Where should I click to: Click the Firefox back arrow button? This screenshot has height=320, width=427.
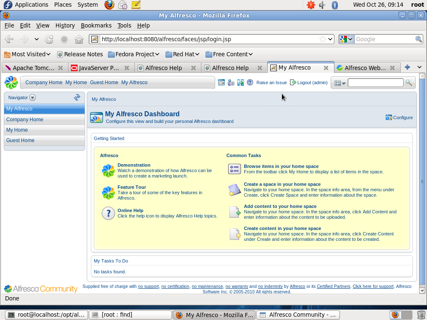click(9, 39)
